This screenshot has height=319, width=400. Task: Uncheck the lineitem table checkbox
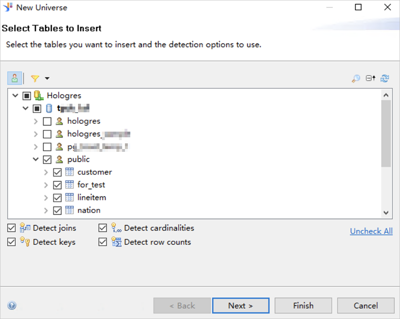(57, 198)
